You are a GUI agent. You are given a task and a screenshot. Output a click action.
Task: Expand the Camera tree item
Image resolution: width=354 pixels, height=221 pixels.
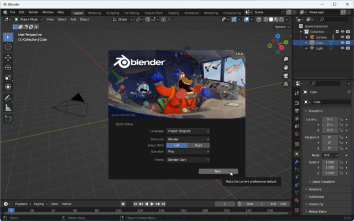(306, 37)
